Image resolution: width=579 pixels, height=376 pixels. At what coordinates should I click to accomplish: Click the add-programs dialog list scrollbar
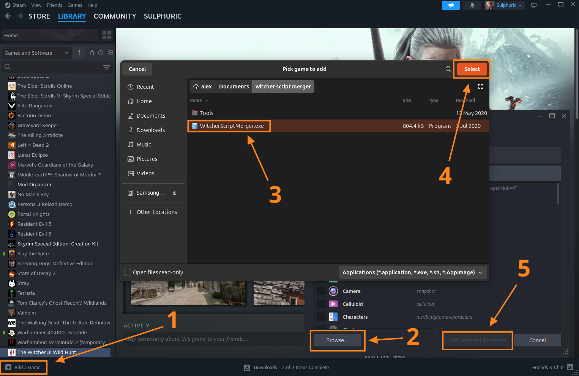click(x=558, y=194)
